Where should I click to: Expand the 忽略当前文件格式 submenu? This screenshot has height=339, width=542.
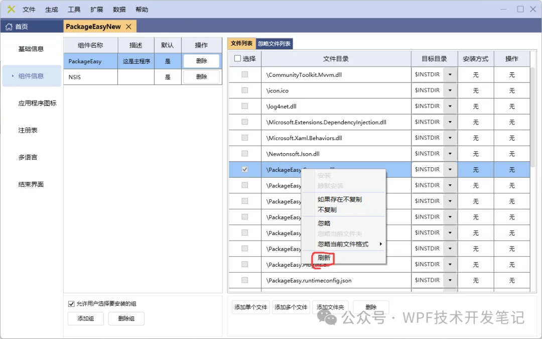(343, 244)
